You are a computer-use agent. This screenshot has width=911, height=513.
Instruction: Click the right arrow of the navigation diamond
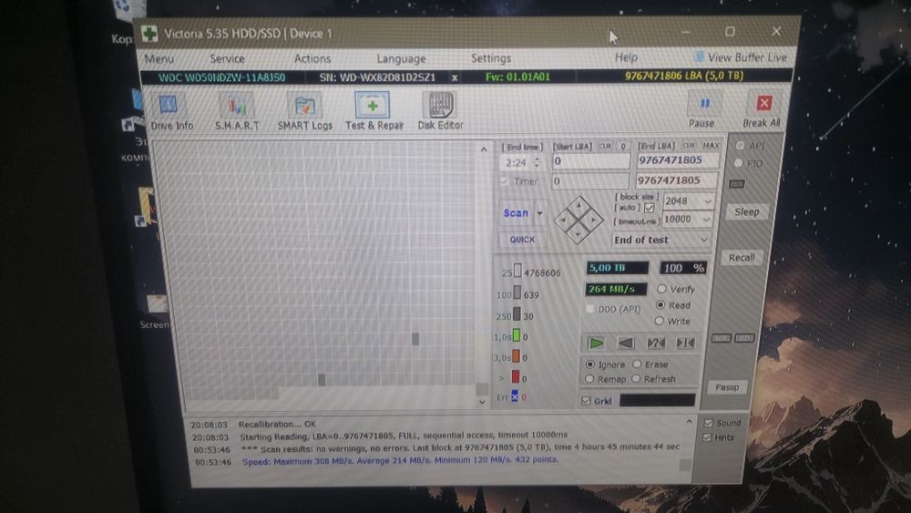[593, 220]
